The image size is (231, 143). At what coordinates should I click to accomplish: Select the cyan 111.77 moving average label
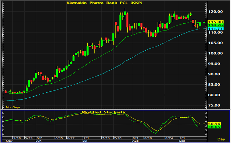215,29
